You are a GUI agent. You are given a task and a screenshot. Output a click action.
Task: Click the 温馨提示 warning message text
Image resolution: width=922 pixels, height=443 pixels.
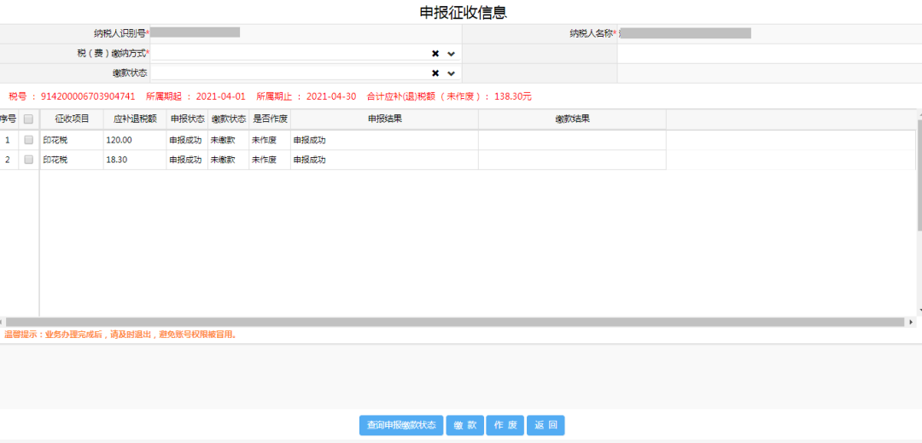pyautogui.click(x=120, y=335)
